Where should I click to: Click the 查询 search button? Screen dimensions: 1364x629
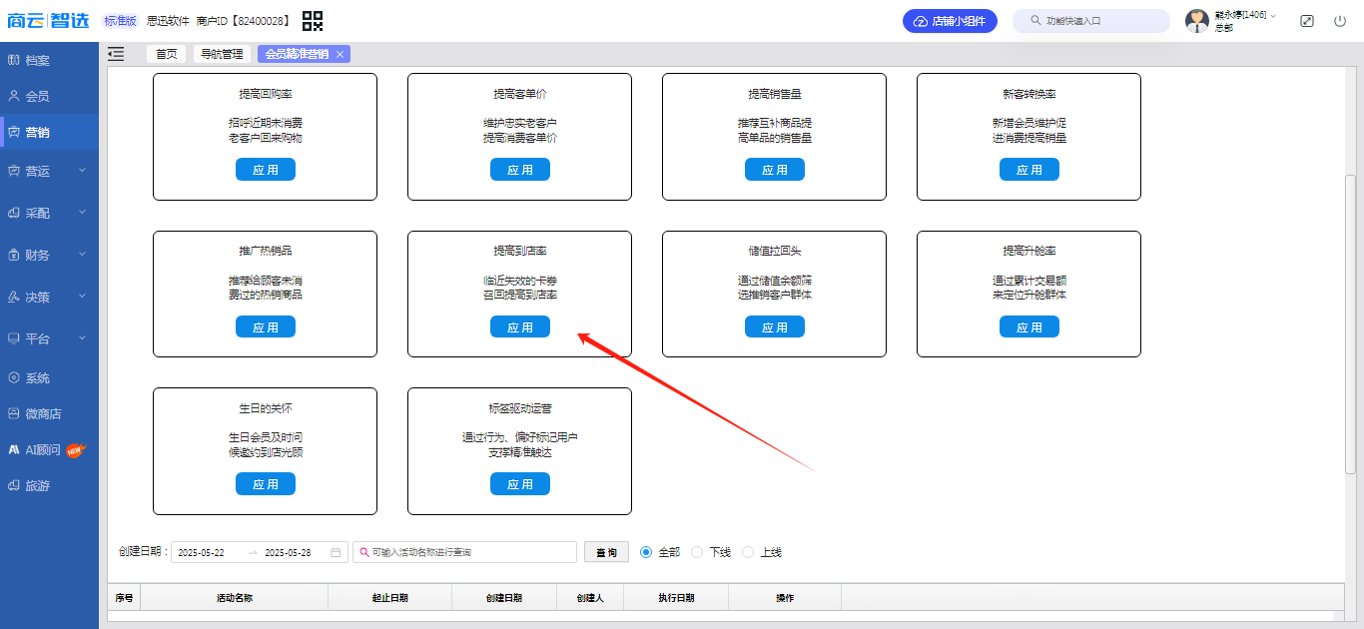[606, 552]
